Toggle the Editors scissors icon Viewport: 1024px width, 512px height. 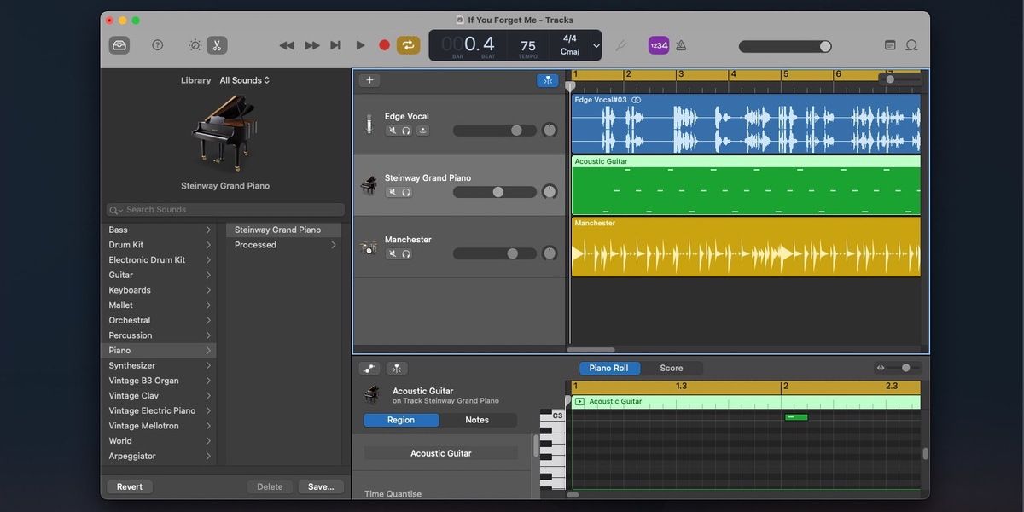(x=217, y=45)
